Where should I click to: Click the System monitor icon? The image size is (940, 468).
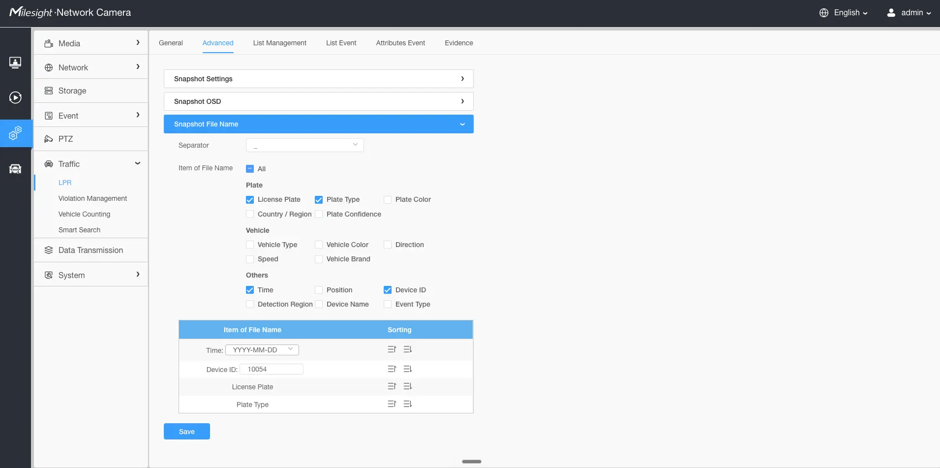point(49,275)
